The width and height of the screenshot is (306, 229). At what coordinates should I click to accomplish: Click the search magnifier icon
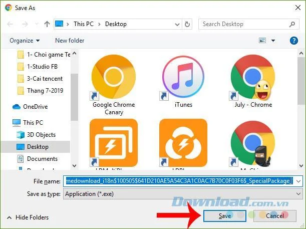(x=292, y=24)
